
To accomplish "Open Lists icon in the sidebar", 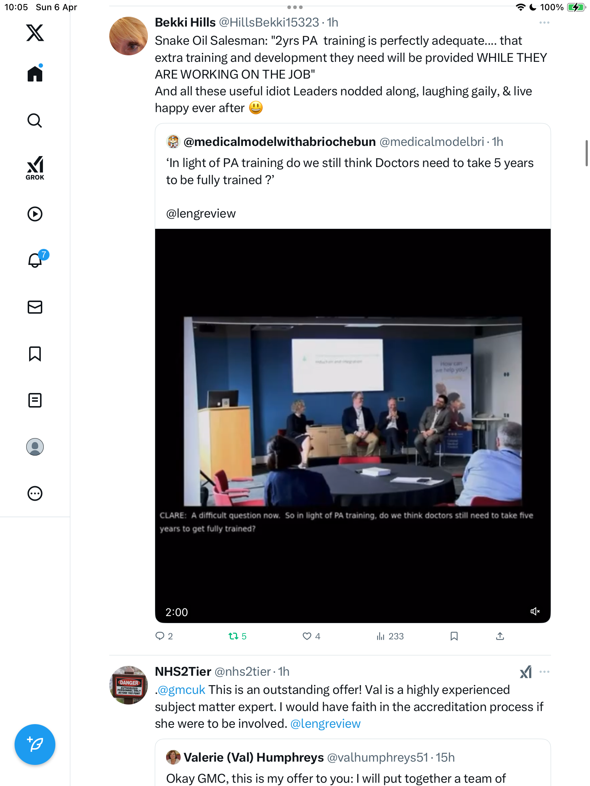I will click(x=35, y=400).
